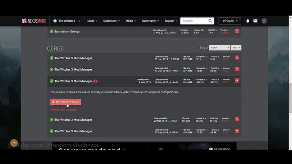Click green check icon of the 25 Sep 2018 file
Image resolution: width=292 pixels, height=164 pixels.
[x=52, y=131]
